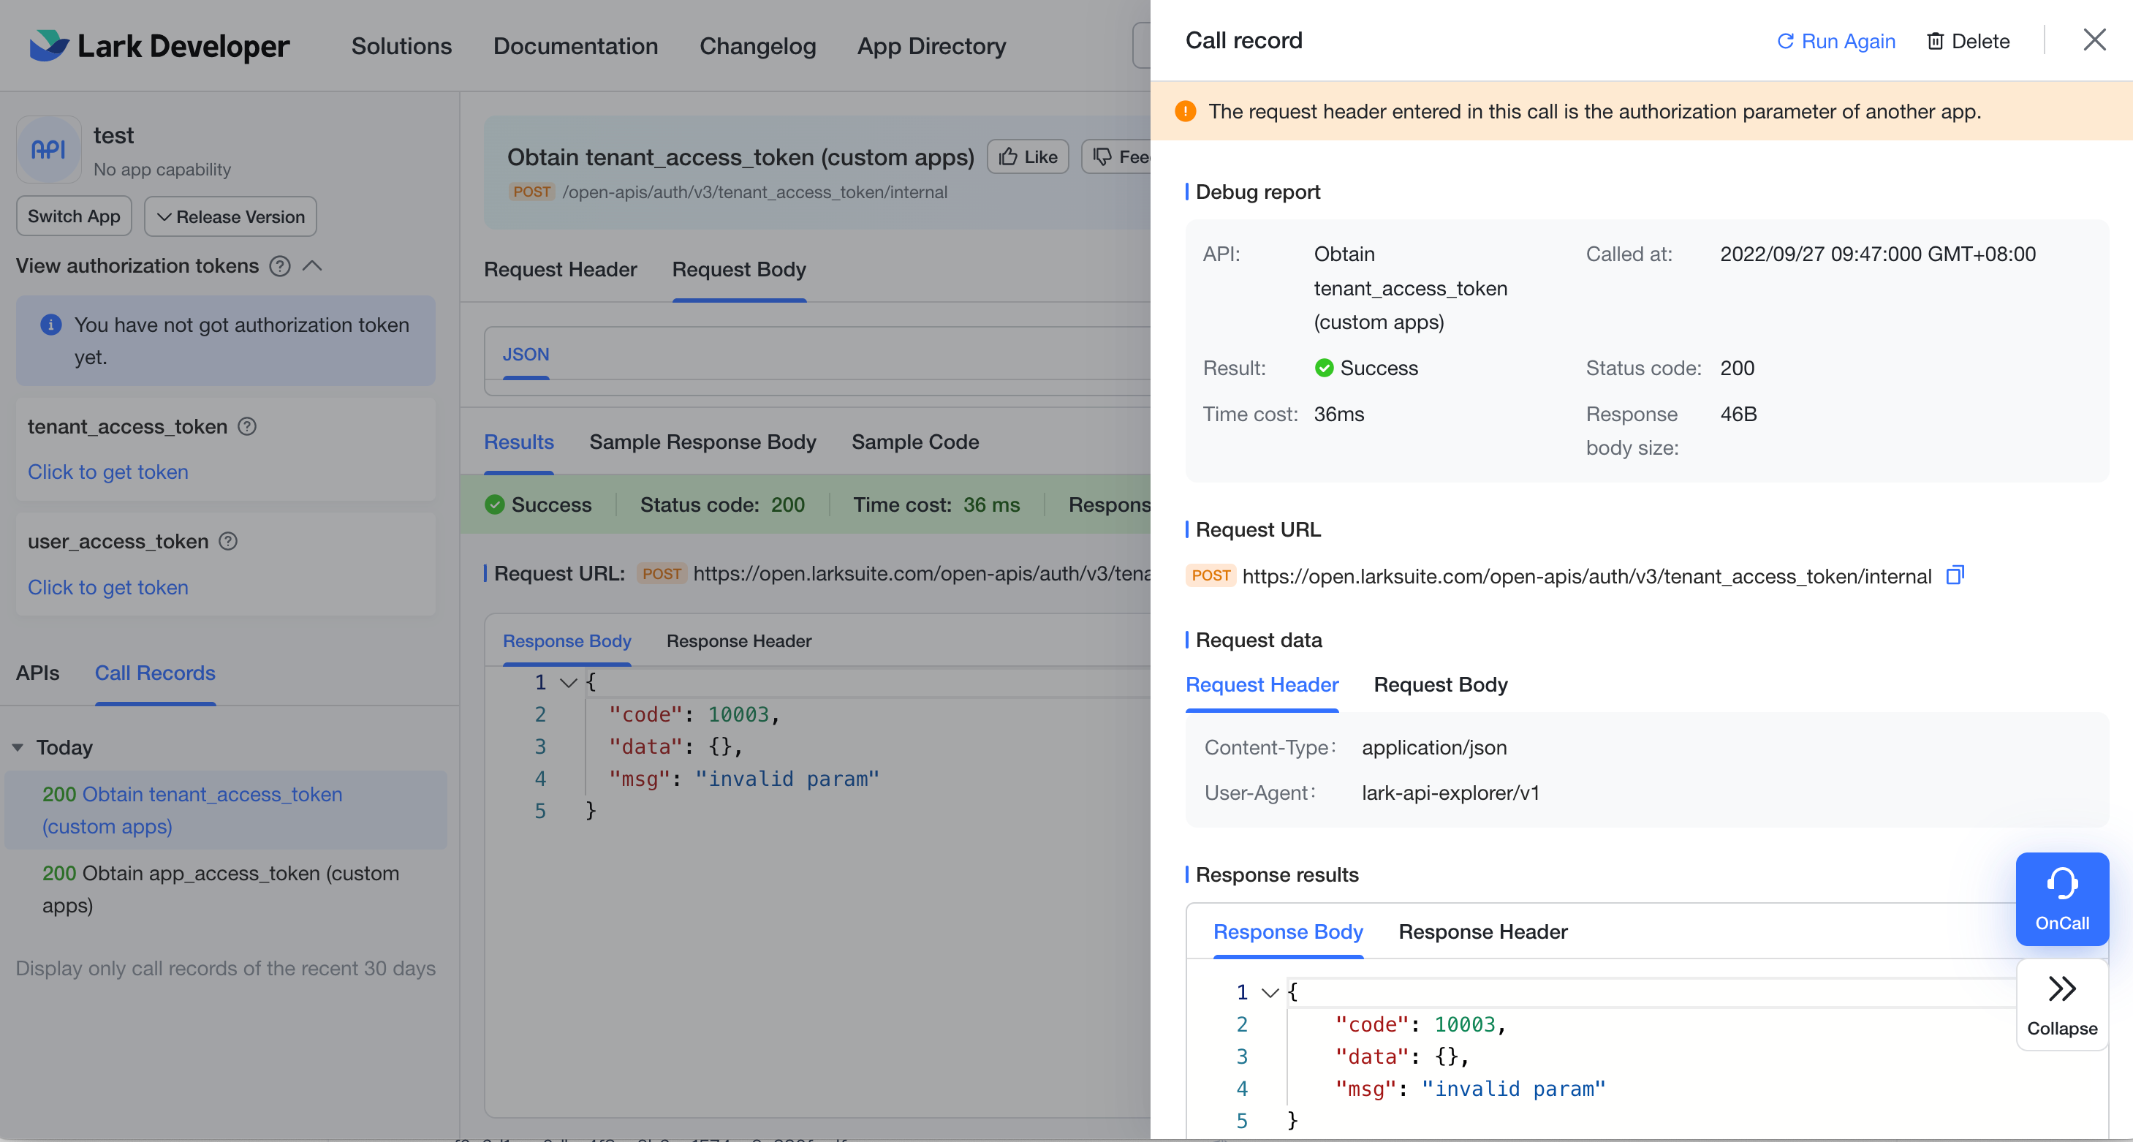Open the Release Version dropdown
2133x1142 pixels.
tap(230, 216)
